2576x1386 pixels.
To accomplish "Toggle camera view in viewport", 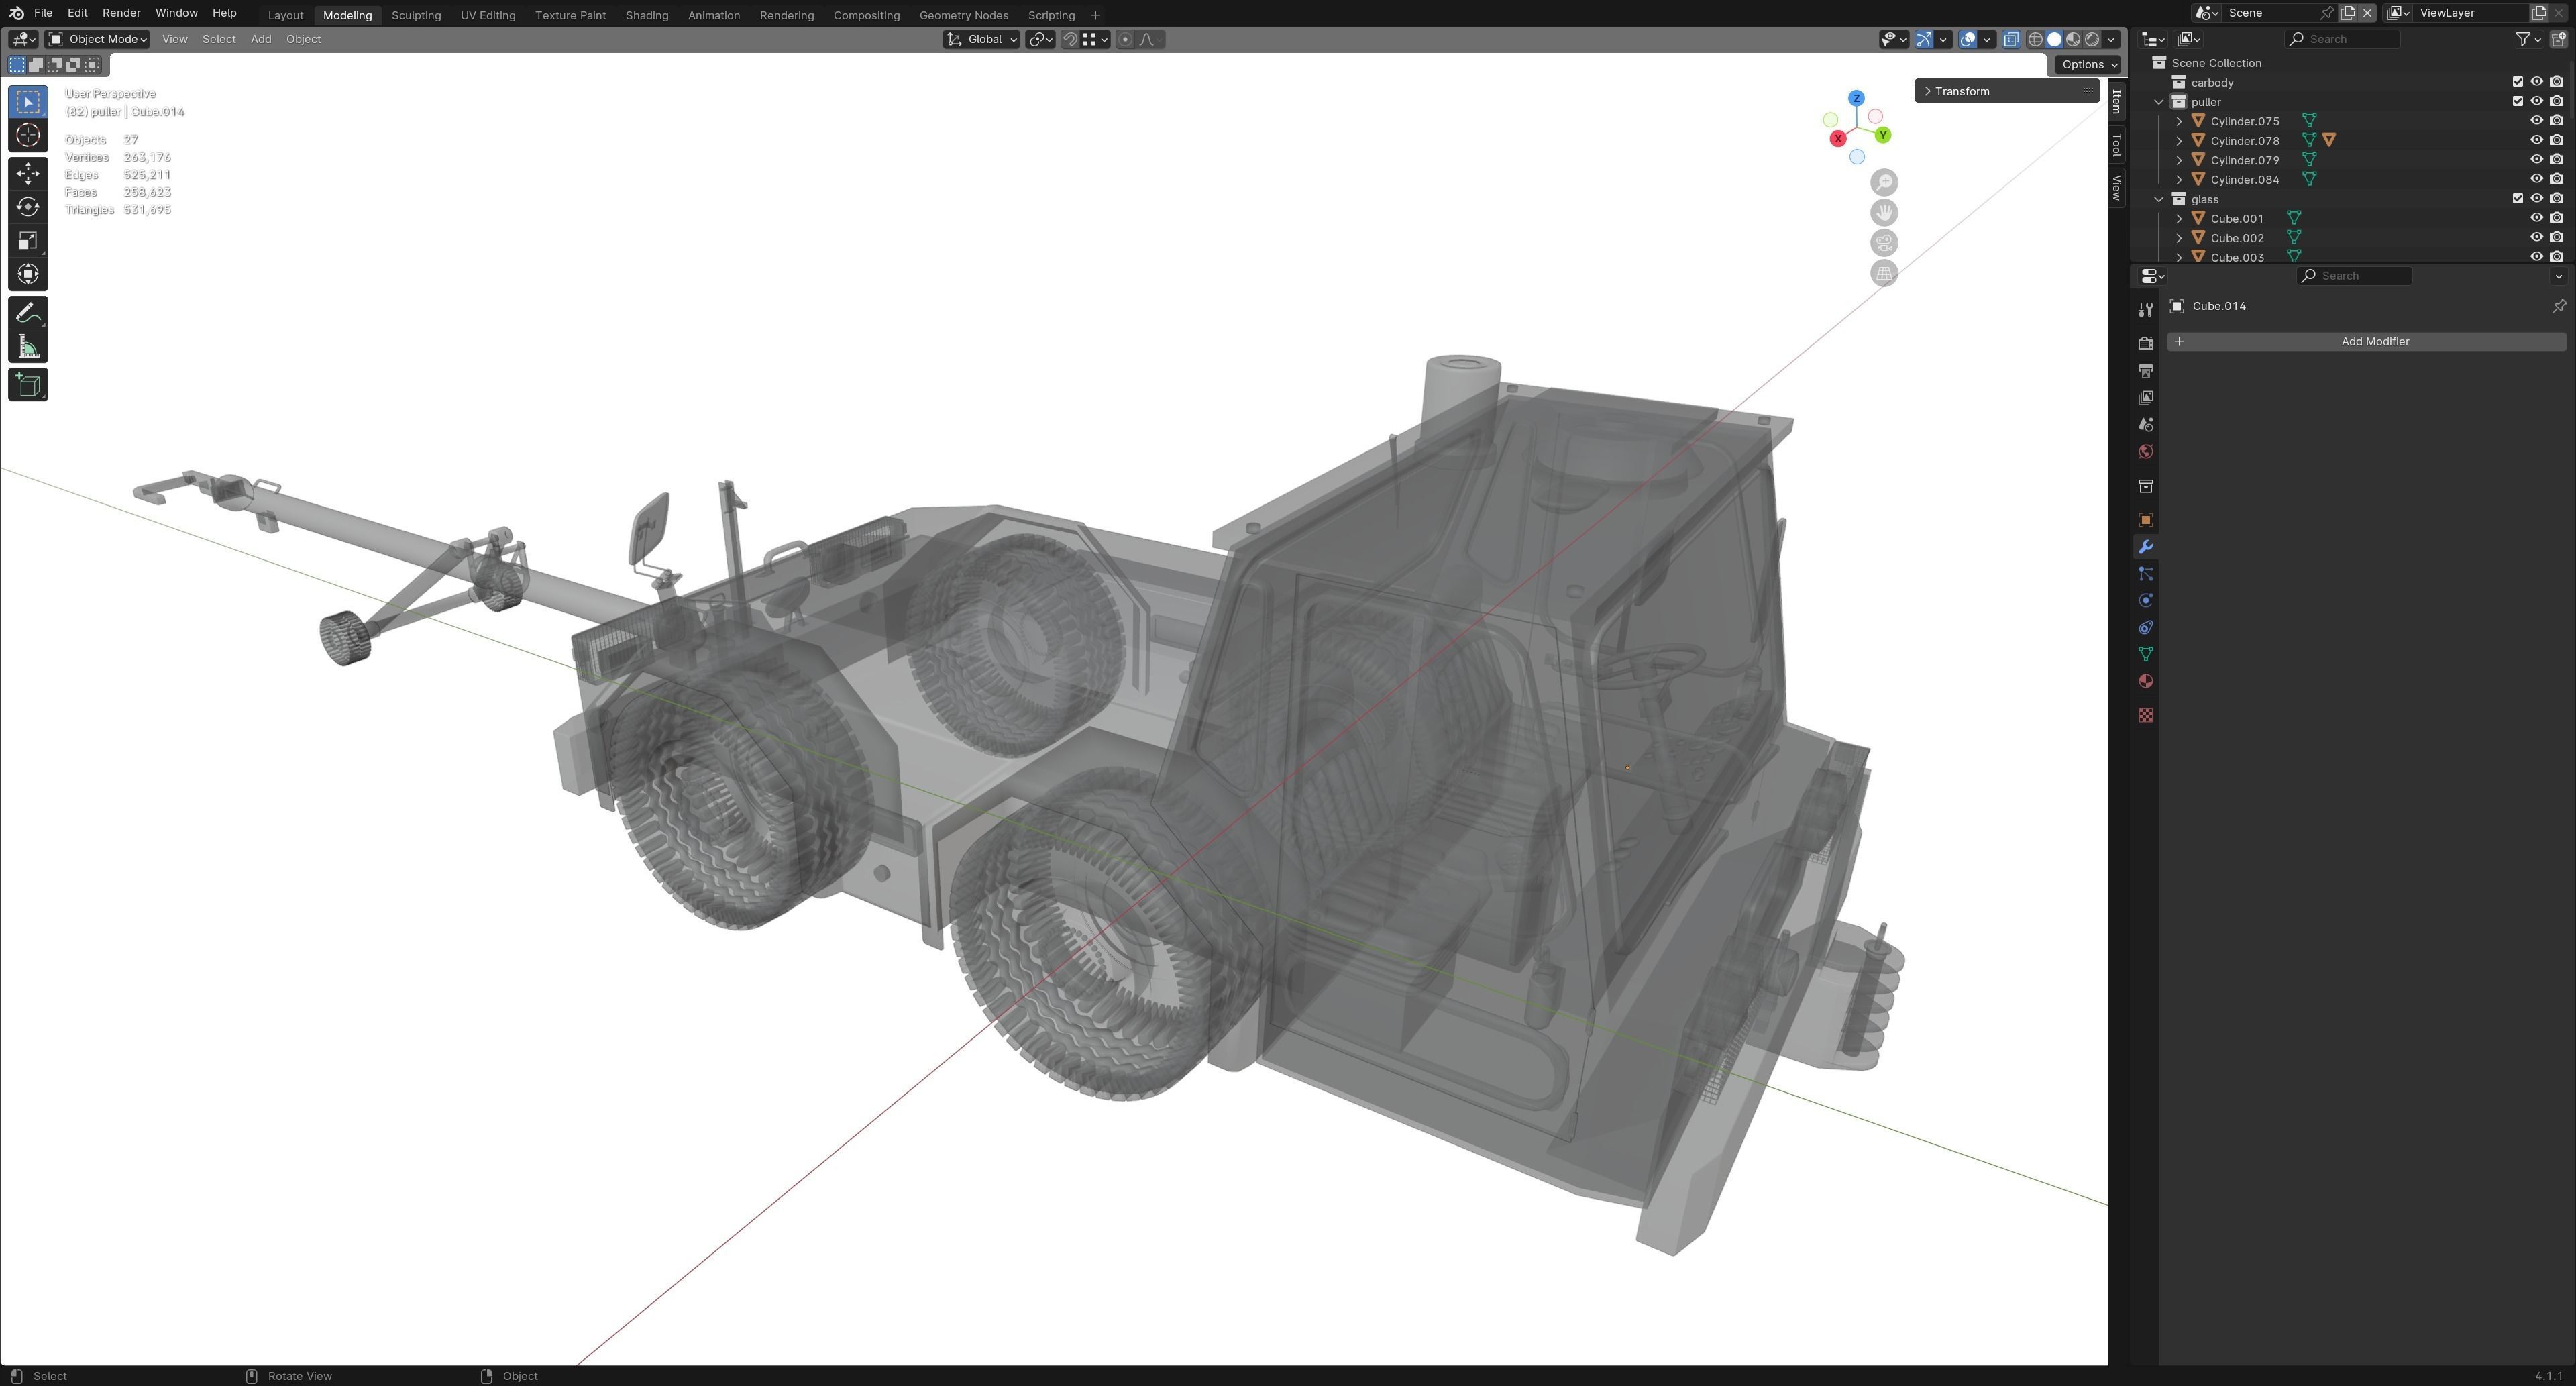I will pos(1884,243).
